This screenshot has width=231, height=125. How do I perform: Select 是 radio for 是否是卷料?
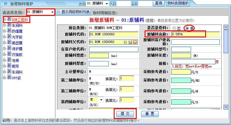[x=186, y=28]
